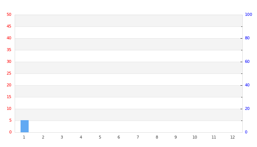Click x-axis label 4

pyautogui.click(x=81, y=137)
